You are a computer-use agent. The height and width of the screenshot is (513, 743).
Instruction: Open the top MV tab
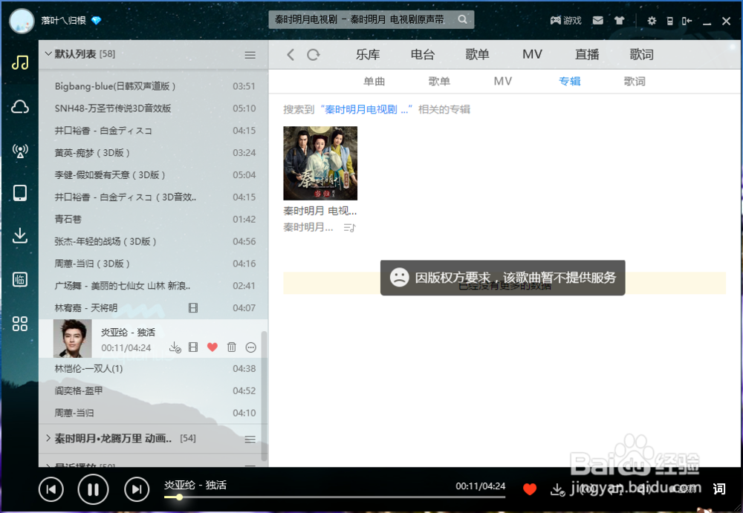[532, 54]
